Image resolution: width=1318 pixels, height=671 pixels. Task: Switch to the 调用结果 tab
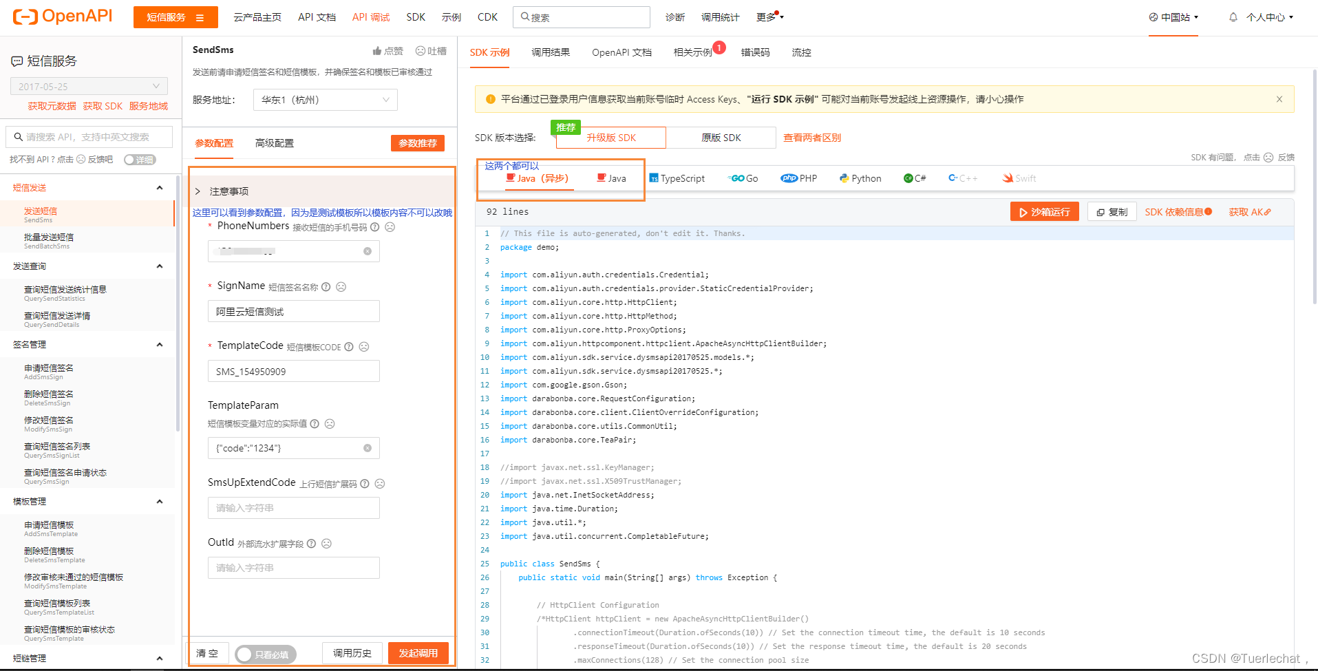click(551, 52)
